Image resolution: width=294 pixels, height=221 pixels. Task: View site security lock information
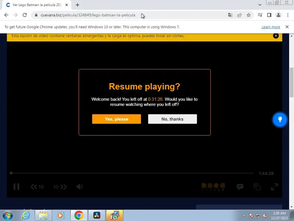pyautogui.click(x=36, y=15)
